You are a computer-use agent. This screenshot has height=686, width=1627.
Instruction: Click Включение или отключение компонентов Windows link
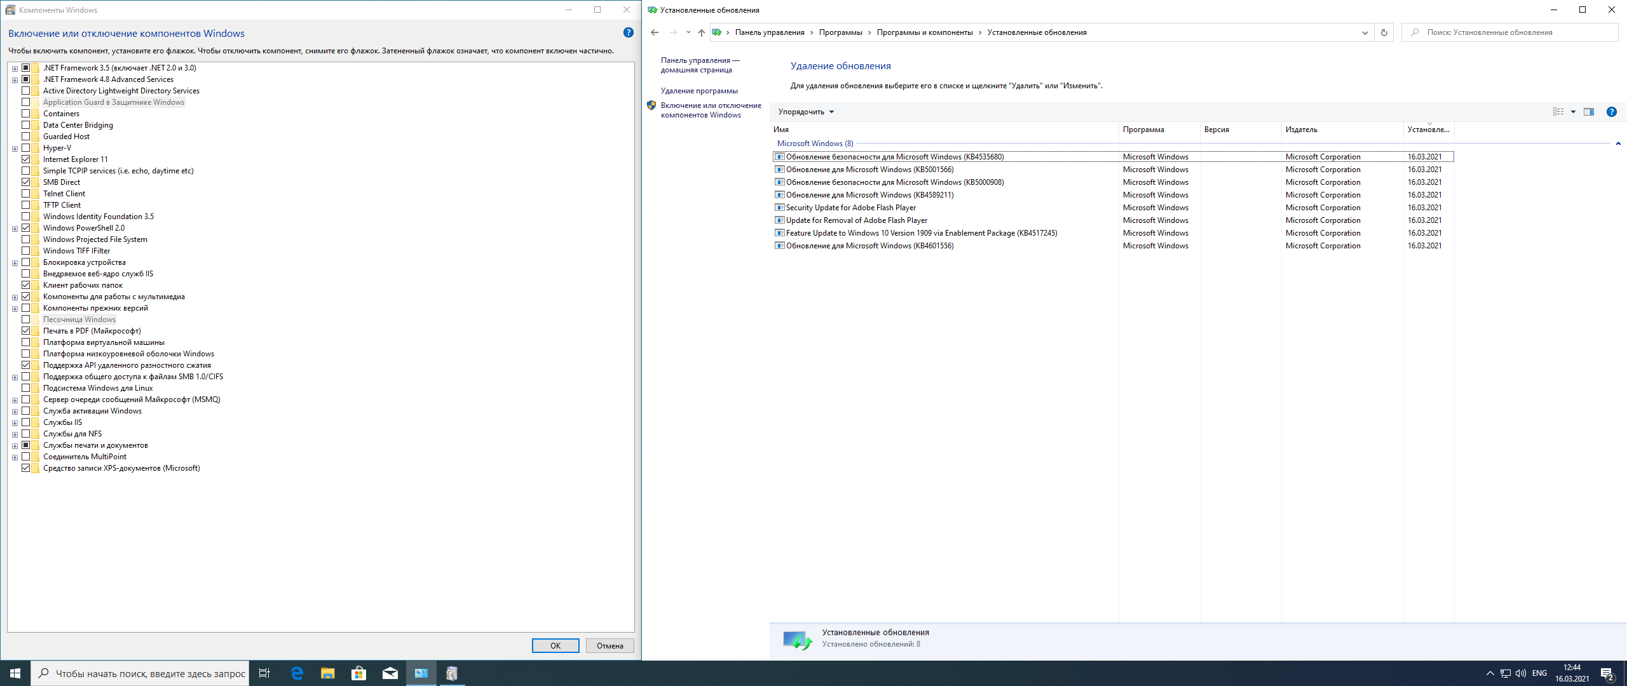[x=711, y=110]
